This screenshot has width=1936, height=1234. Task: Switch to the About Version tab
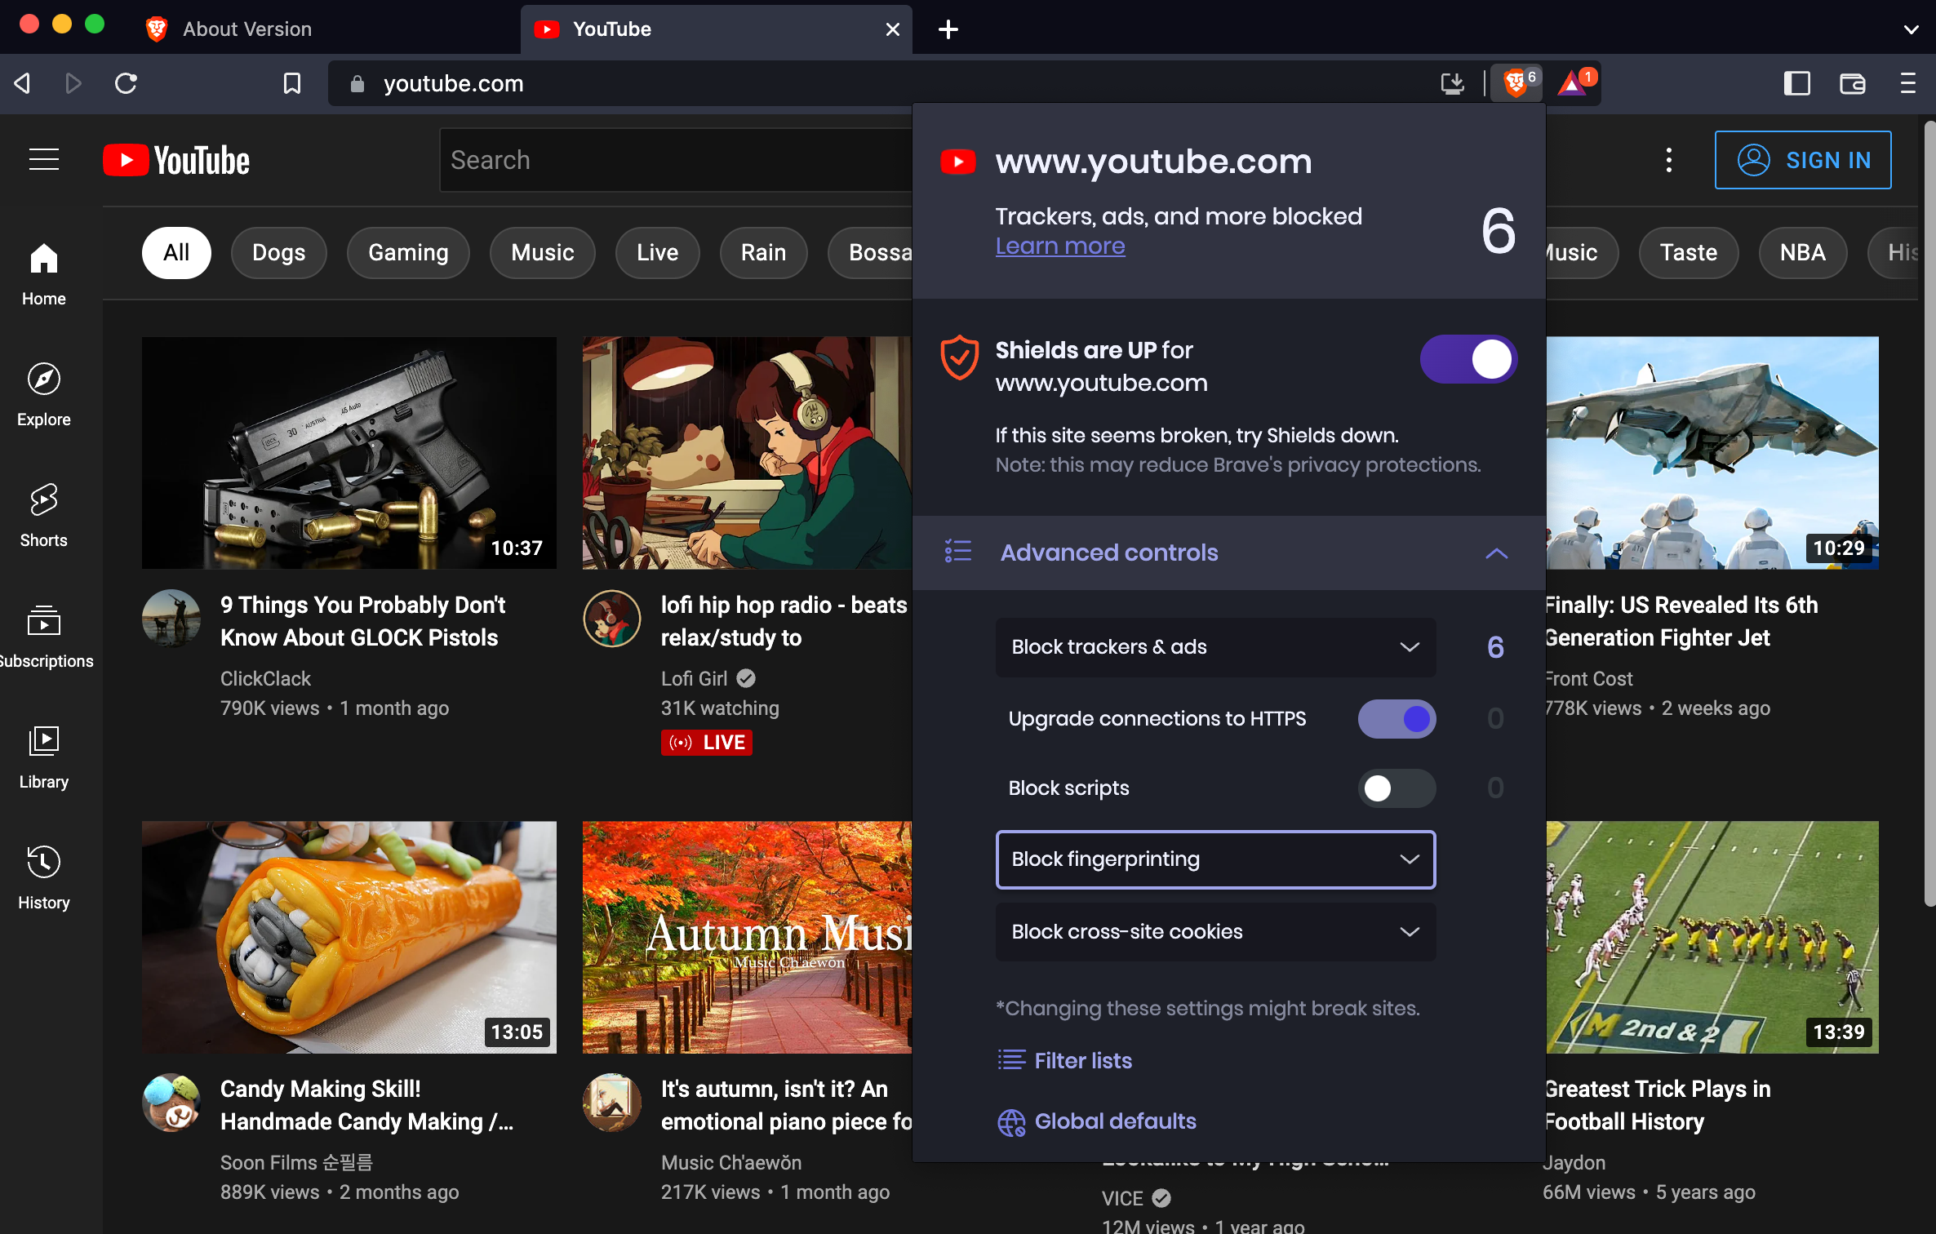pos(246,29)
